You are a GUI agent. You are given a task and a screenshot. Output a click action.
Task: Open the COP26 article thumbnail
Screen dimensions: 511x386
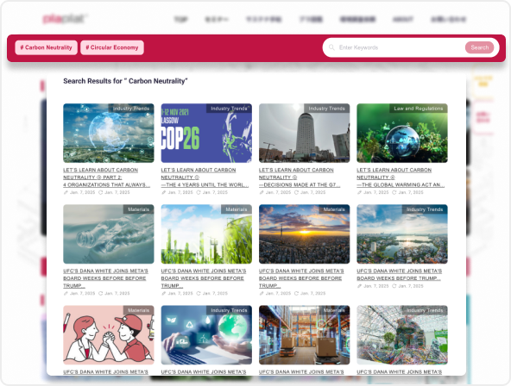[206, 133]
